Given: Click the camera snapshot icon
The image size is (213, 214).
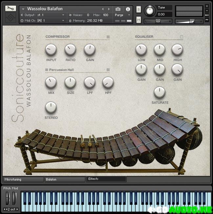Looking at the screenshot, I should coord(118,9).
